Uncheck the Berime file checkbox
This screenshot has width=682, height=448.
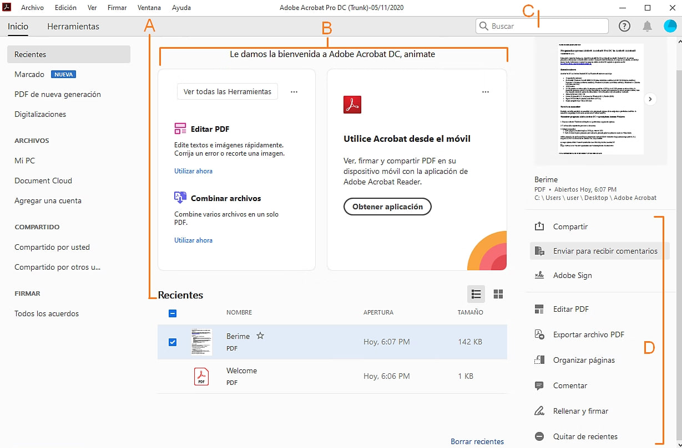click(x=173, y=342)
